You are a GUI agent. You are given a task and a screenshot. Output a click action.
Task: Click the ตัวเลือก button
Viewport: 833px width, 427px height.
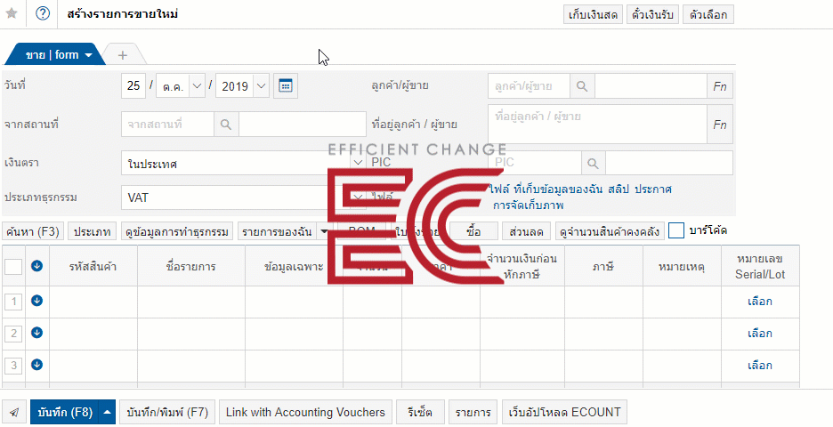[708, 15]
